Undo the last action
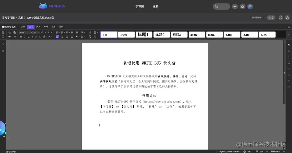The width and height of the screenshot is (292, 153). (10, 37)
